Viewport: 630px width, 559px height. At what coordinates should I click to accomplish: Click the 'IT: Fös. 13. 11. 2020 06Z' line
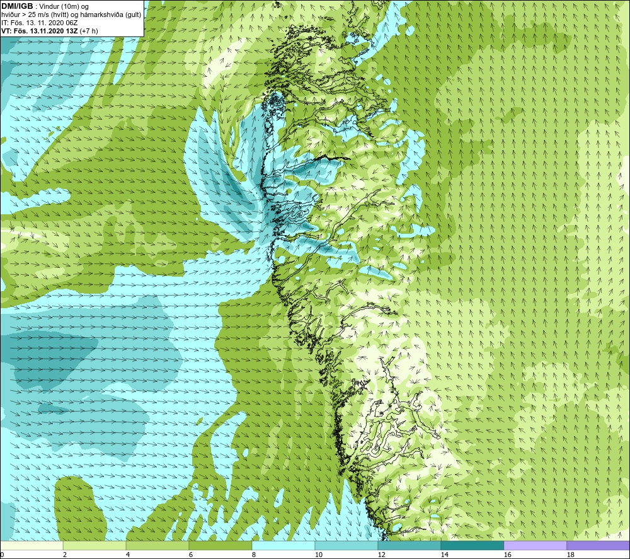(x=40, y=23)
